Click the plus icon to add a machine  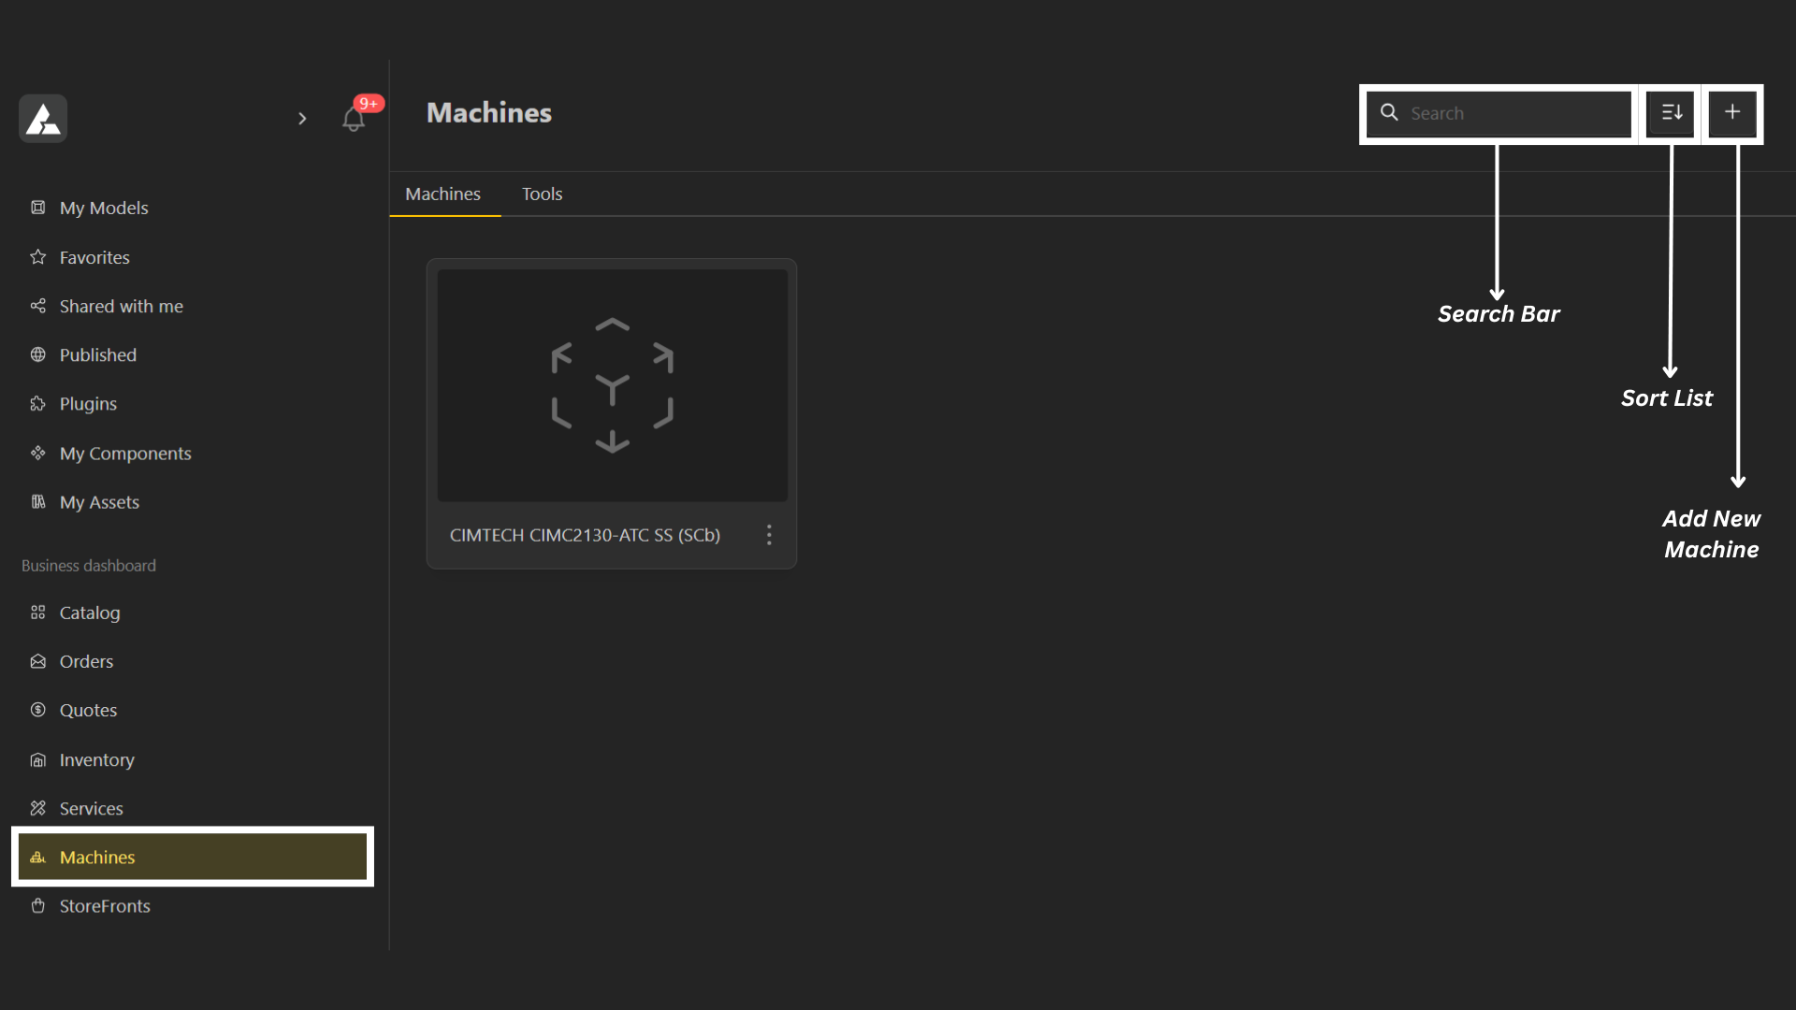click(x=1732, y=112)
